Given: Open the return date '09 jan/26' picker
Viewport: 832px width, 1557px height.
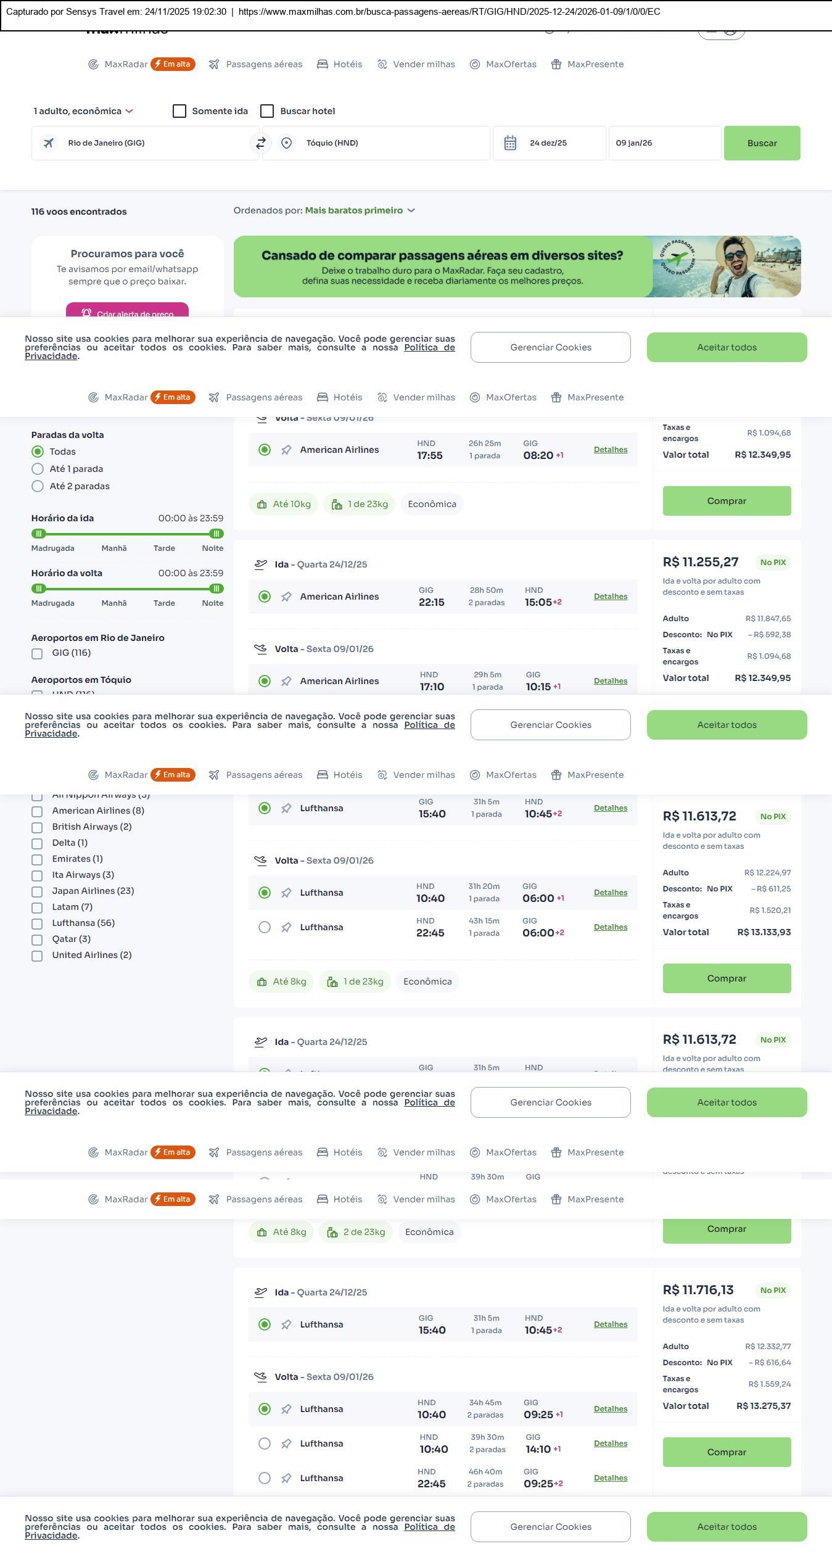Looking at the screenshot, I should pyautogui.click(x=664, y=143).
